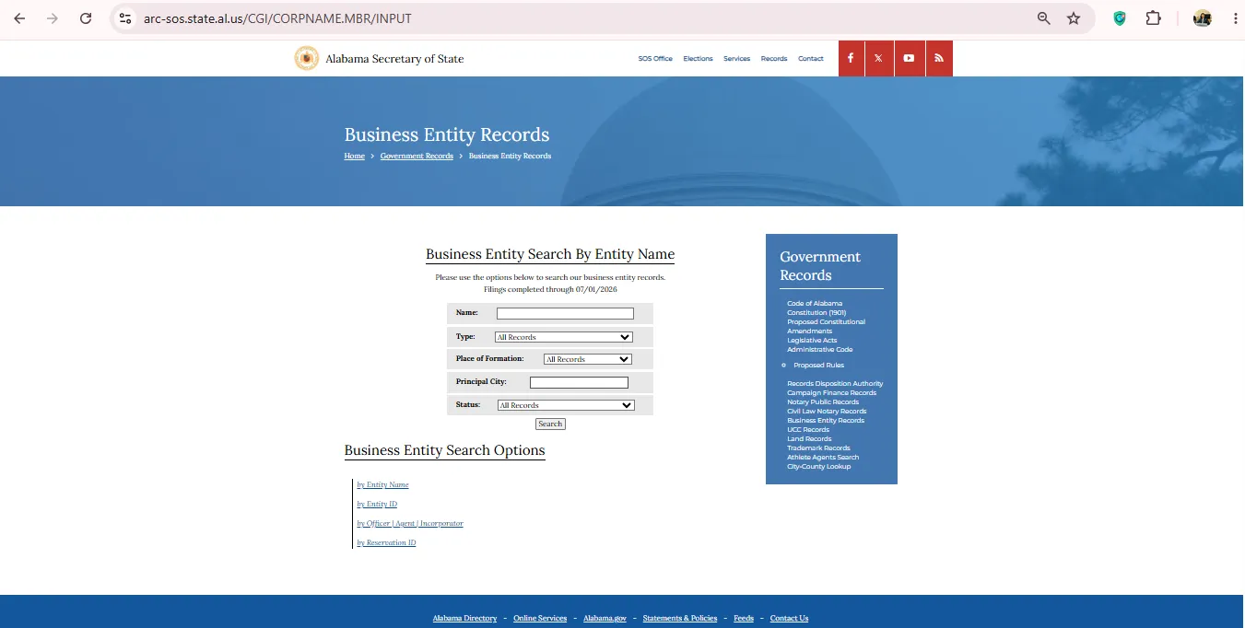Bookmark this page with the star icon
This screenshot has height=628, width=1245.
coord(1074,18)
